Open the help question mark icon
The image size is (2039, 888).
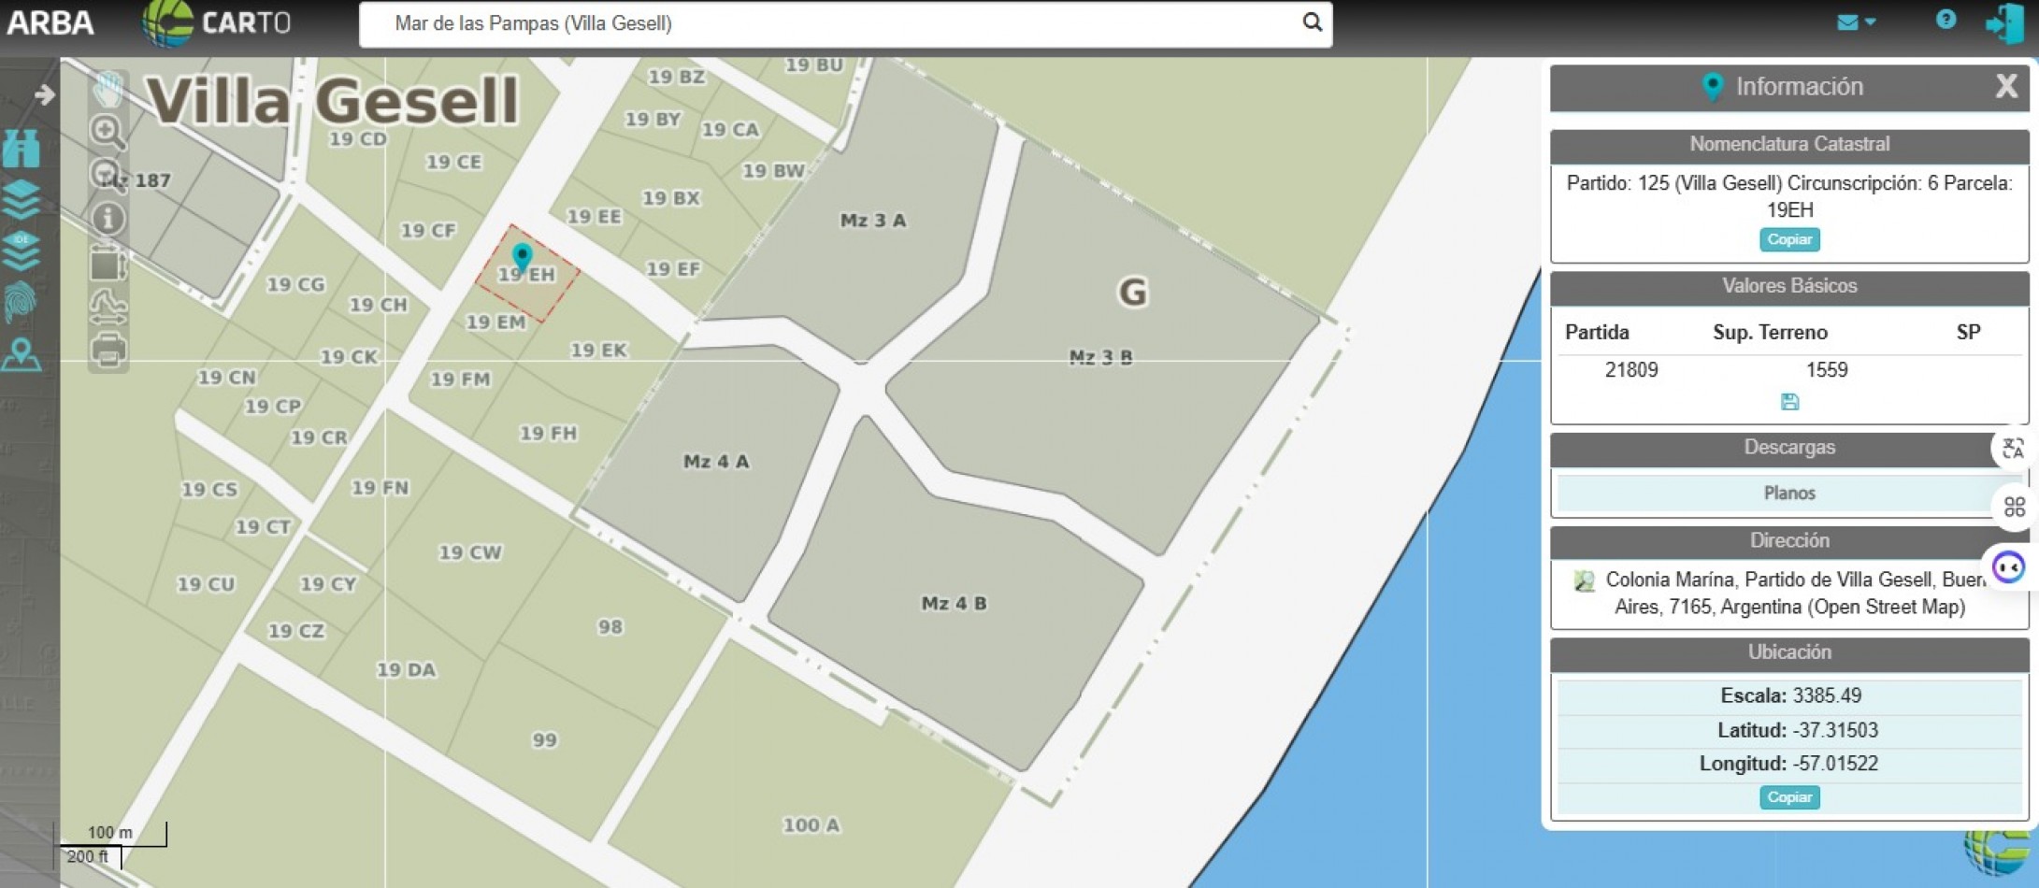pyautogui.click(x=1946, y=20)
